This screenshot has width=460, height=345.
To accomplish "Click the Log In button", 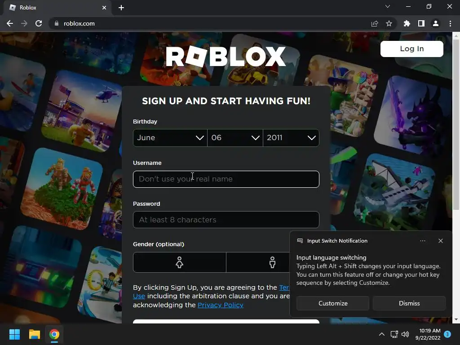I will (411, 49).
